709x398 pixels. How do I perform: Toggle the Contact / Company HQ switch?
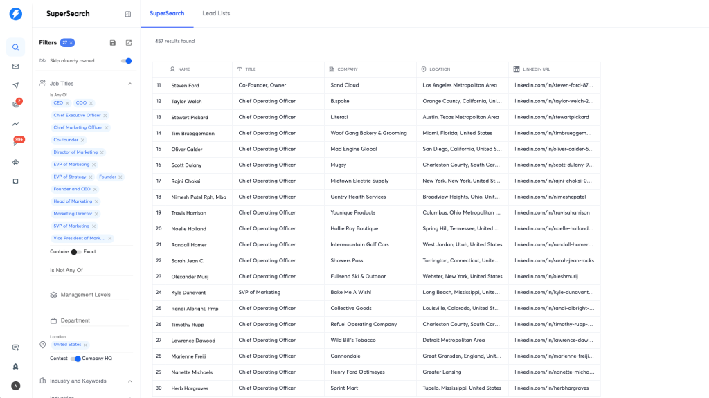(75, 359)
